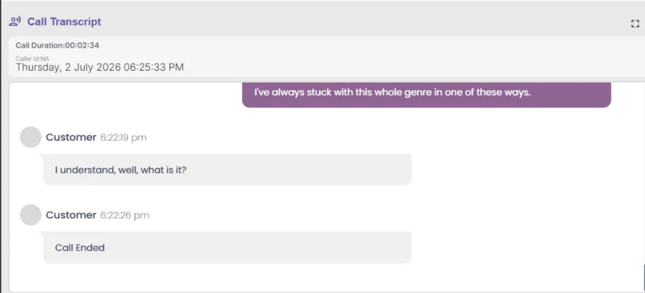Select the purple agent message bubble
Image resolution: width=645 pixels, height=293 pixels.
[x=427, y=94]
